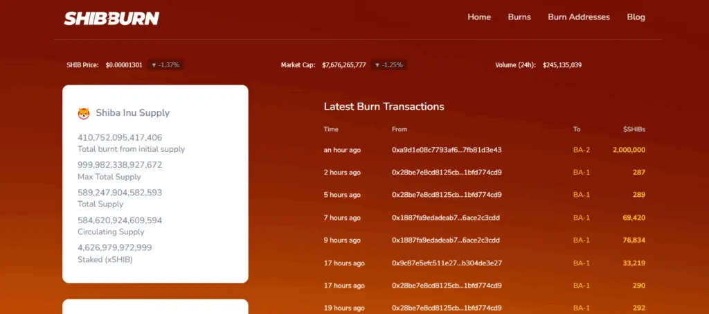Open address 0x9c87e5efc511e27...b304de3e27
Screen dimensions: 709x314
(x=447, y=263)
